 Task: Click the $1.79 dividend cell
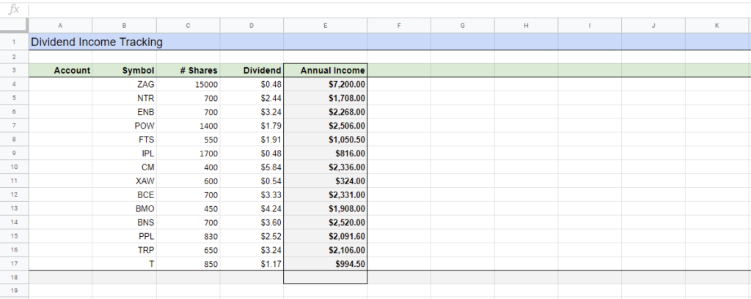(x=252, y=126)
